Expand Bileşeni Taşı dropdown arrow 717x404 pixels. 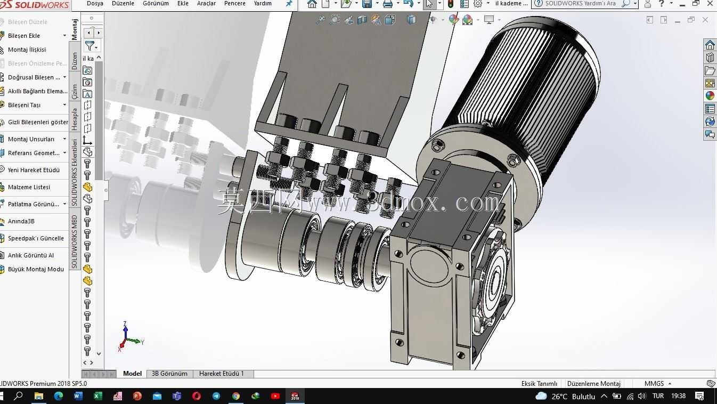coord(64,105)
